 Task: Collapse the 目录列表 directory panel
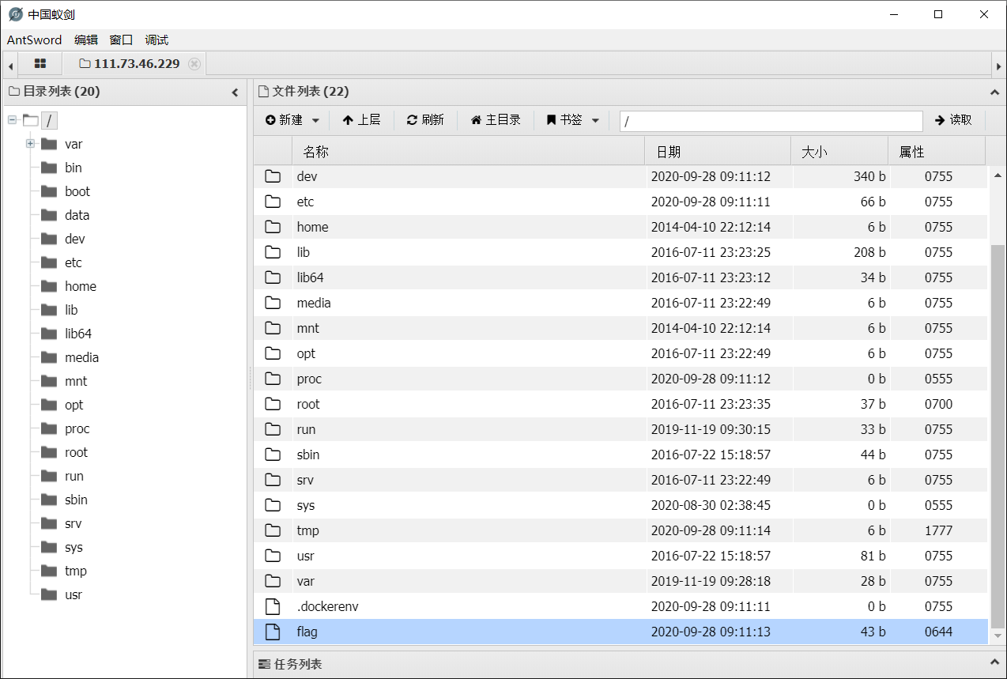(235, 92)
